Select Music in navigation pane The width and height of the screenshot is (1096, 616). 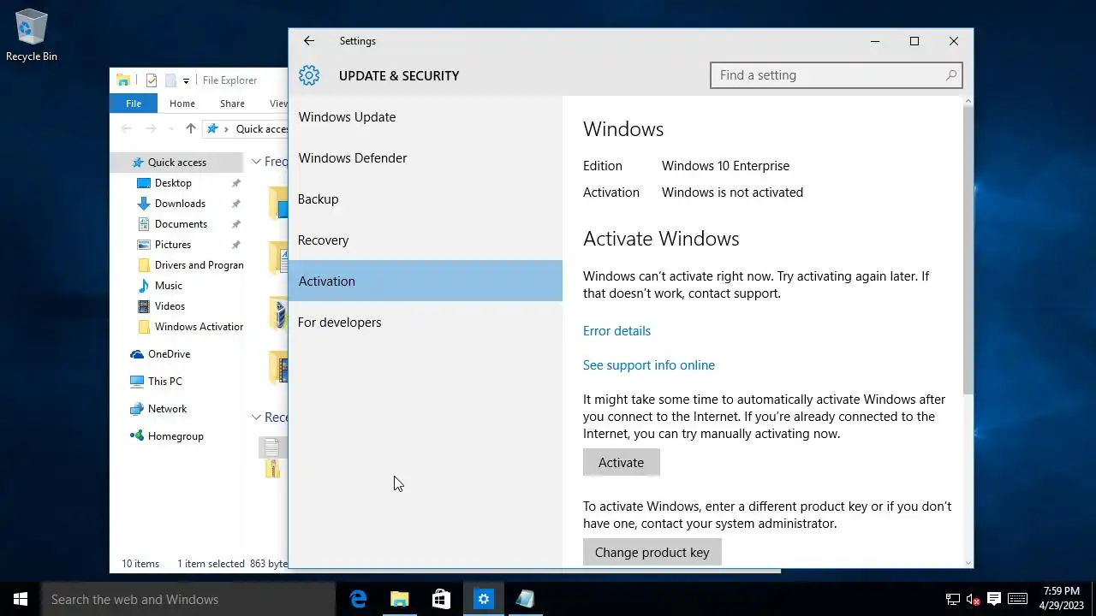click(168, 286)
